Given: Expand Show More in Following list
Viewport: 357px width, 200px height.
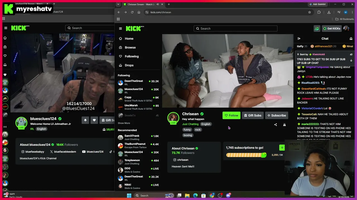Looking at the screenshot, I should click(124, 123).
